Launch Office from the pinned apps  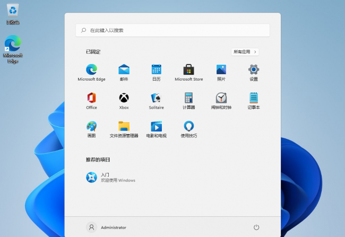pos(91,101)
